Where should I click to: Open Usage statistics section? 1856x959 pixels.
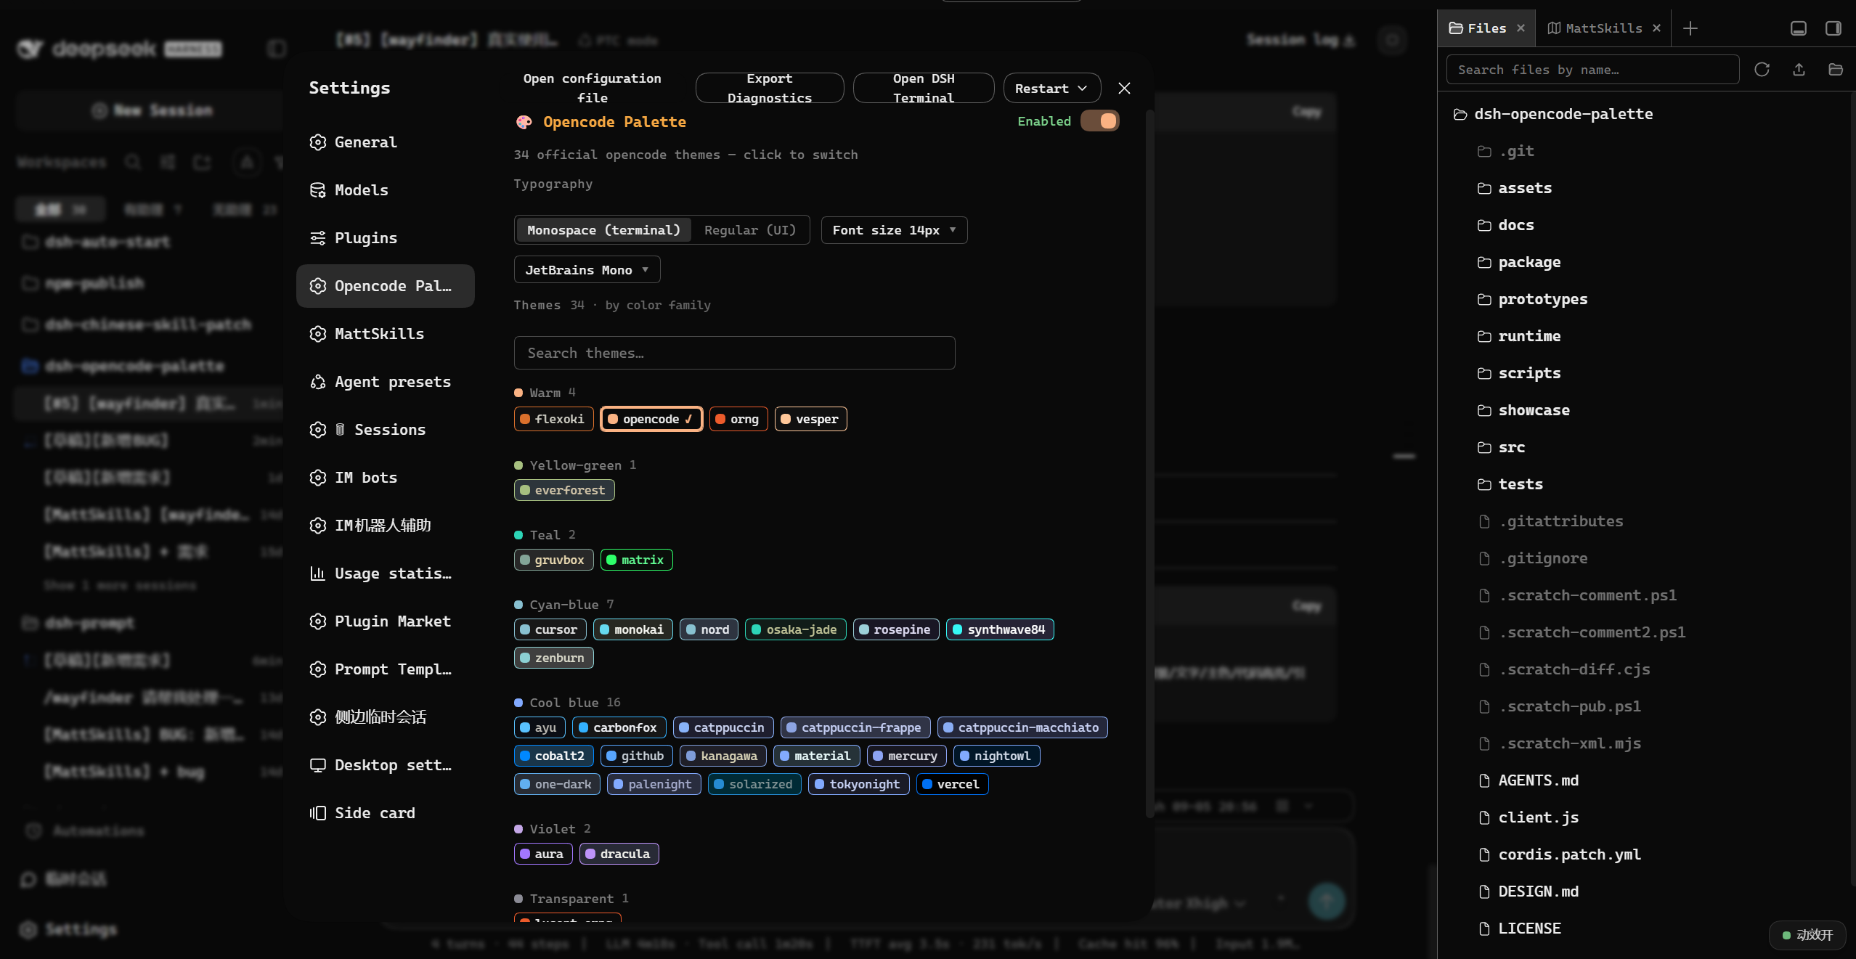(x=386, y=574)
